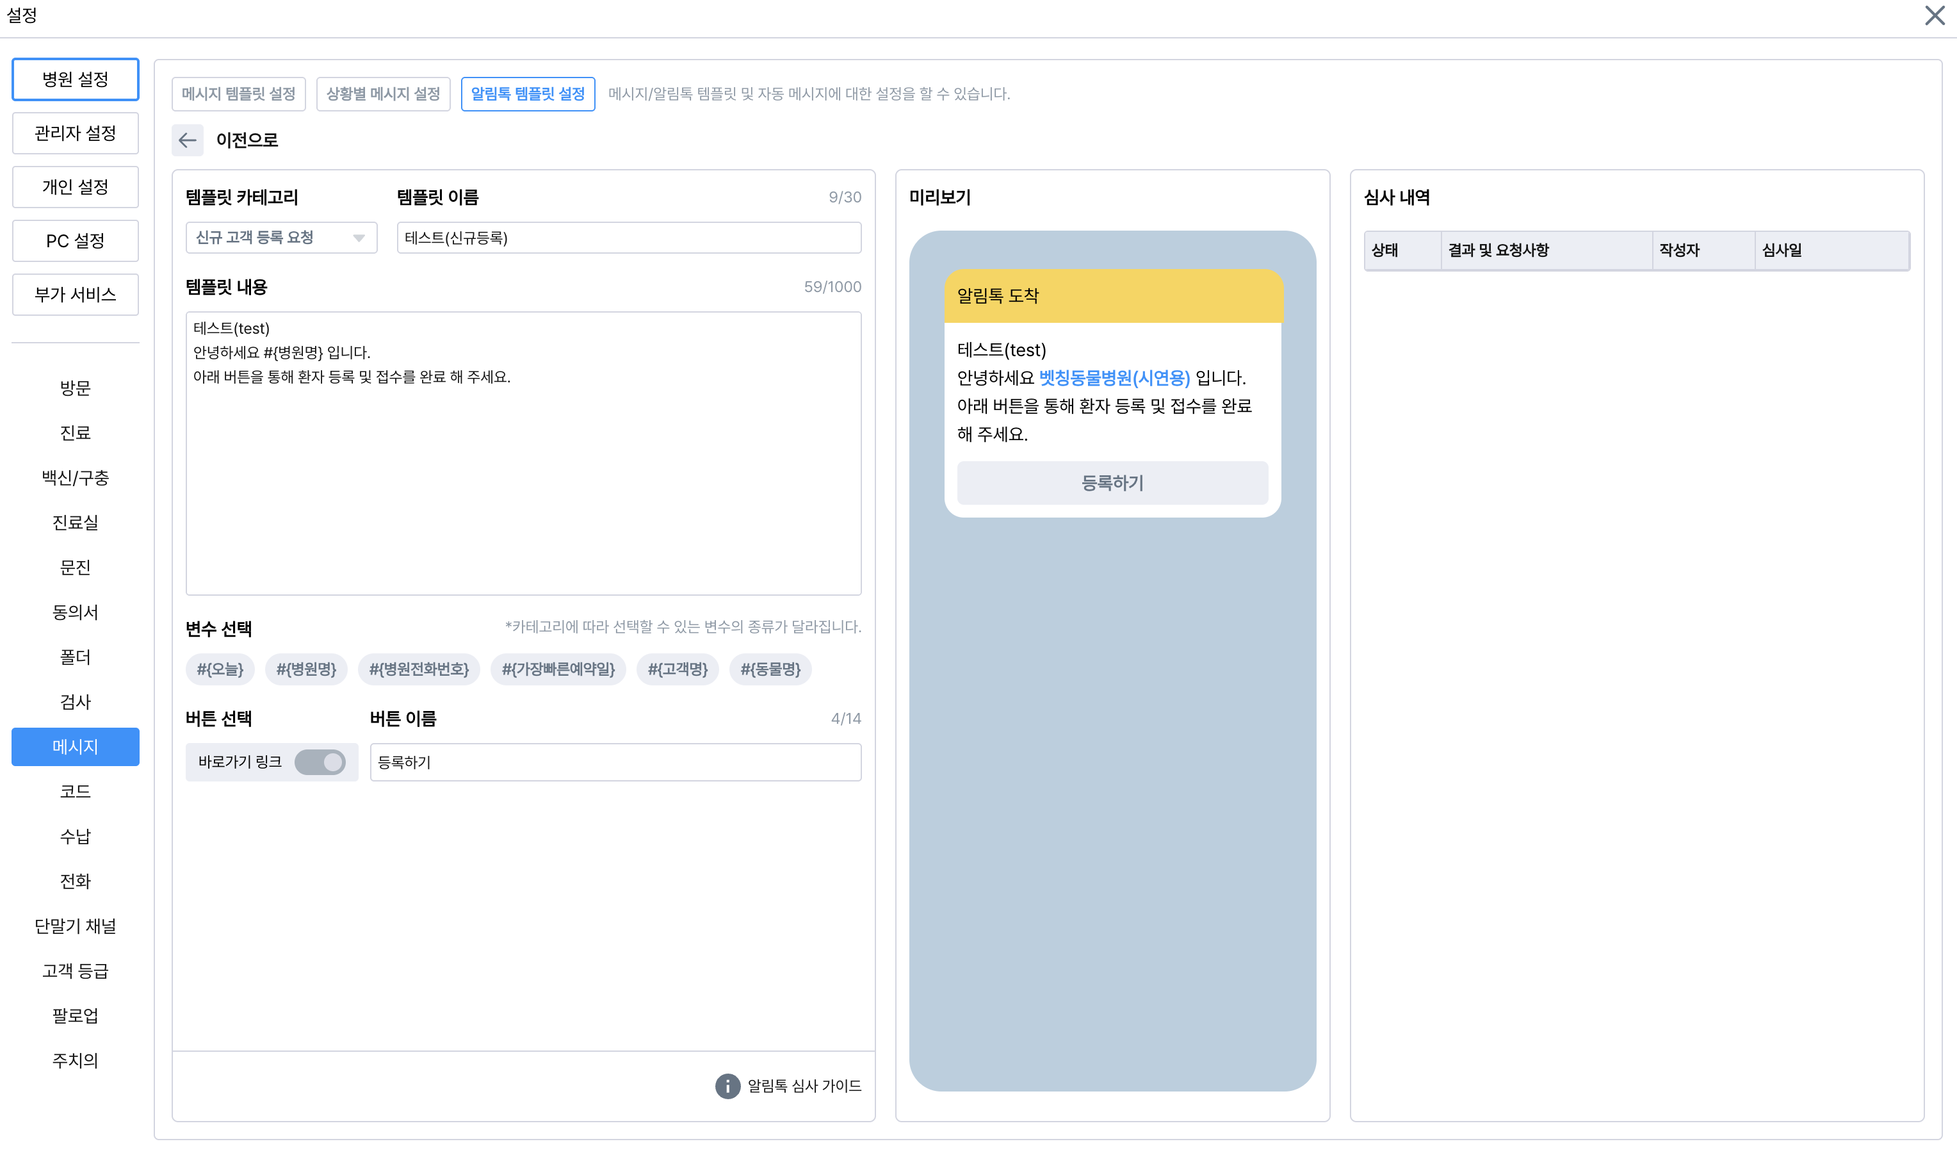Switch to 메시지 템플릿 설정 tab

tap(238, 94)
